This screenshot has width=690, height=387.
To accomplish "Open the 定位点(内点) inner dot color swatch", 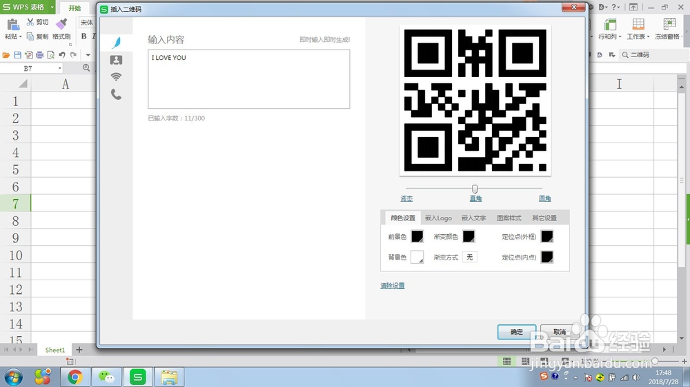I will tap(547, 257).
